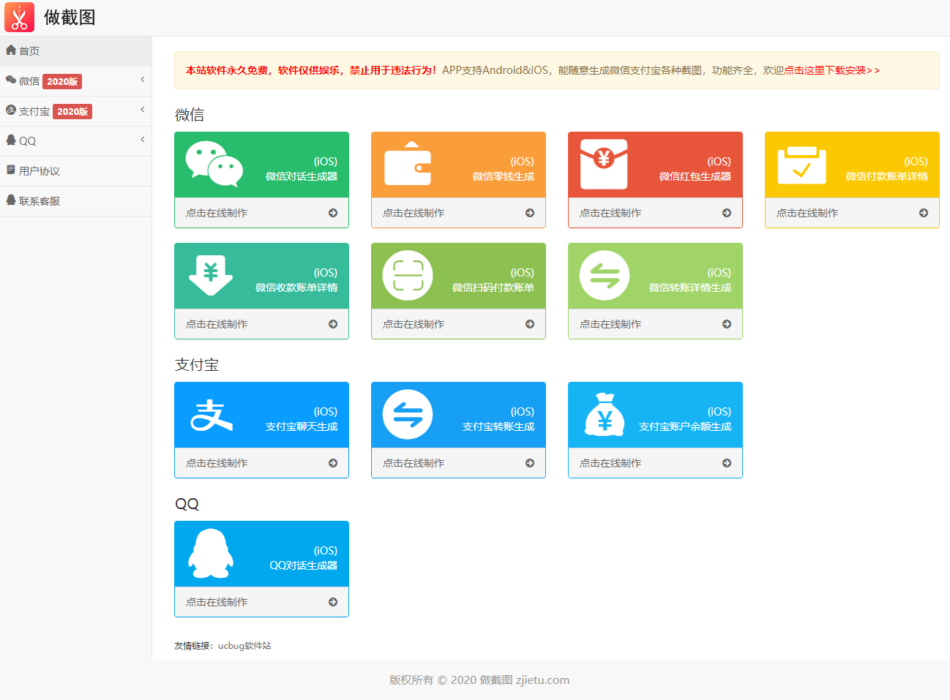Click the wallet icon on 微信零钱生成 card
This screenshot has height=700, width=950.
coord(408,164)
